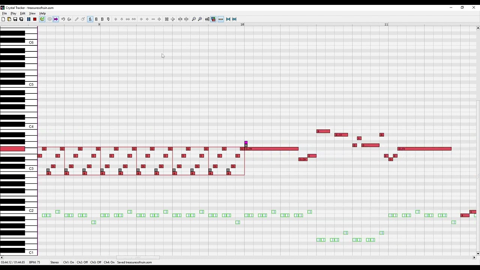Click the left arrow move icon
The width and height of the screenshot is (480, 270).
pos(141,19)
